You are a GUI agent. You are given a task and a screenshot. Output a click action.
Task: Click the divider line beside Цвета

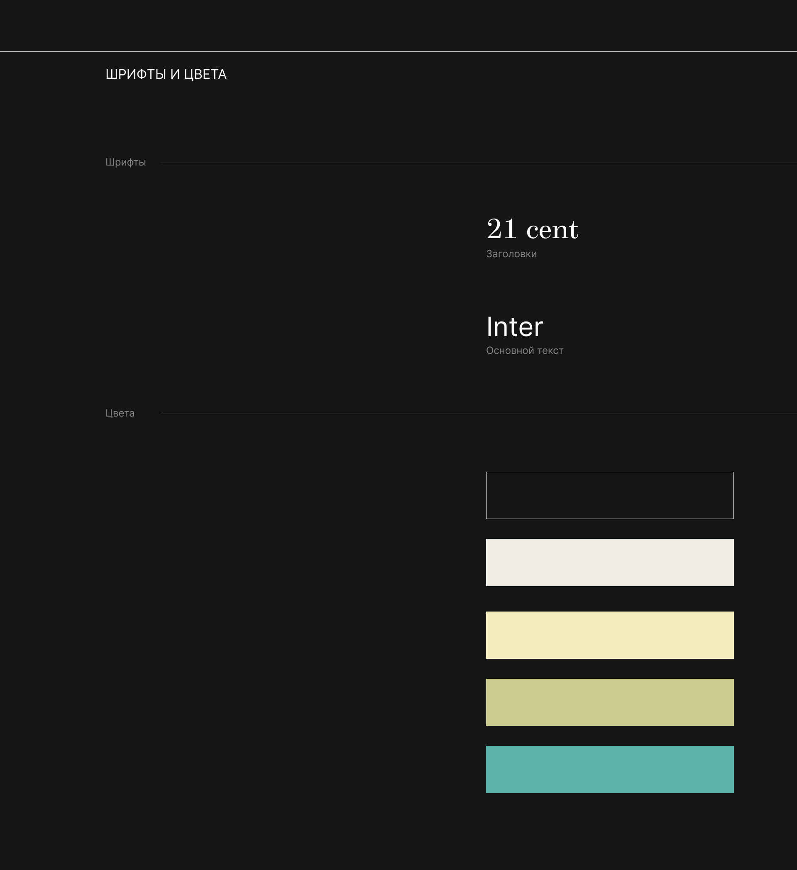coord(475,414)
